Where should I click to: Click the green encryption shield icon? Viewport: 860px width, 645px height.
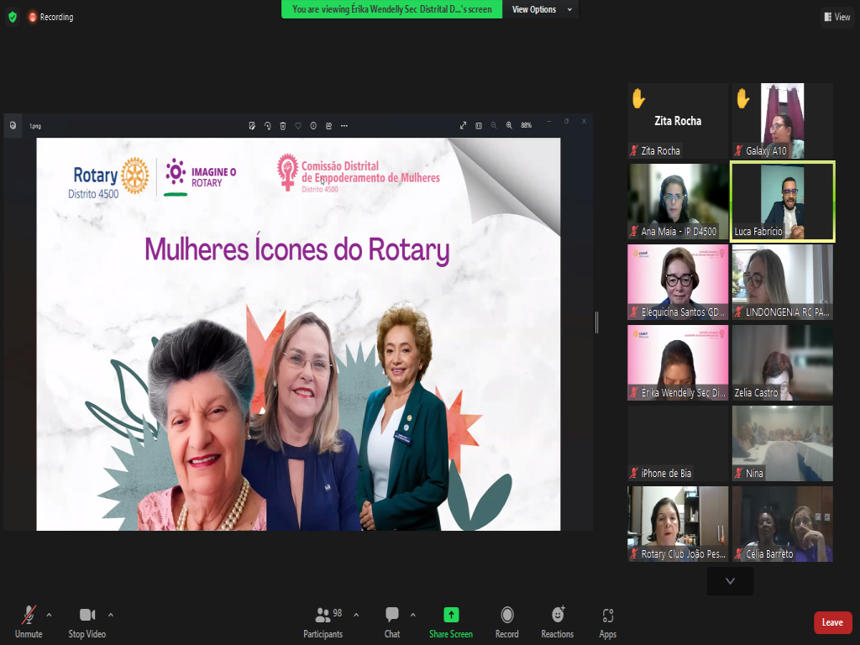12,17
